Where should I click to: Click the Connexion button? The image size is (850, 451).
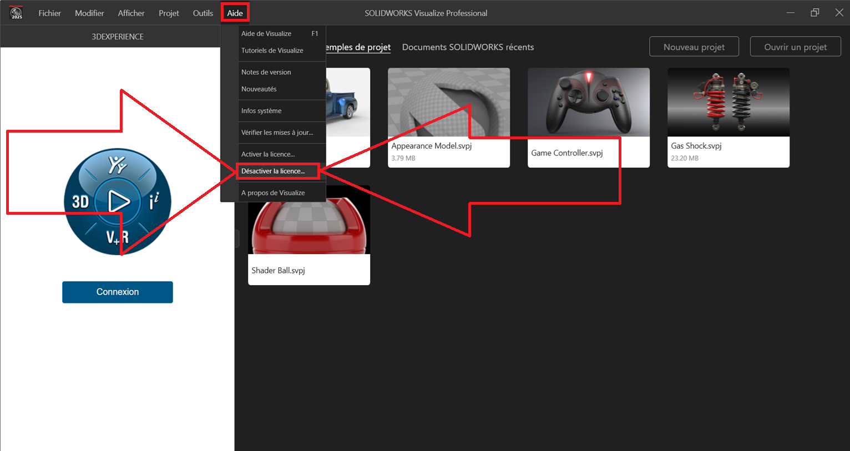[118, 292]
